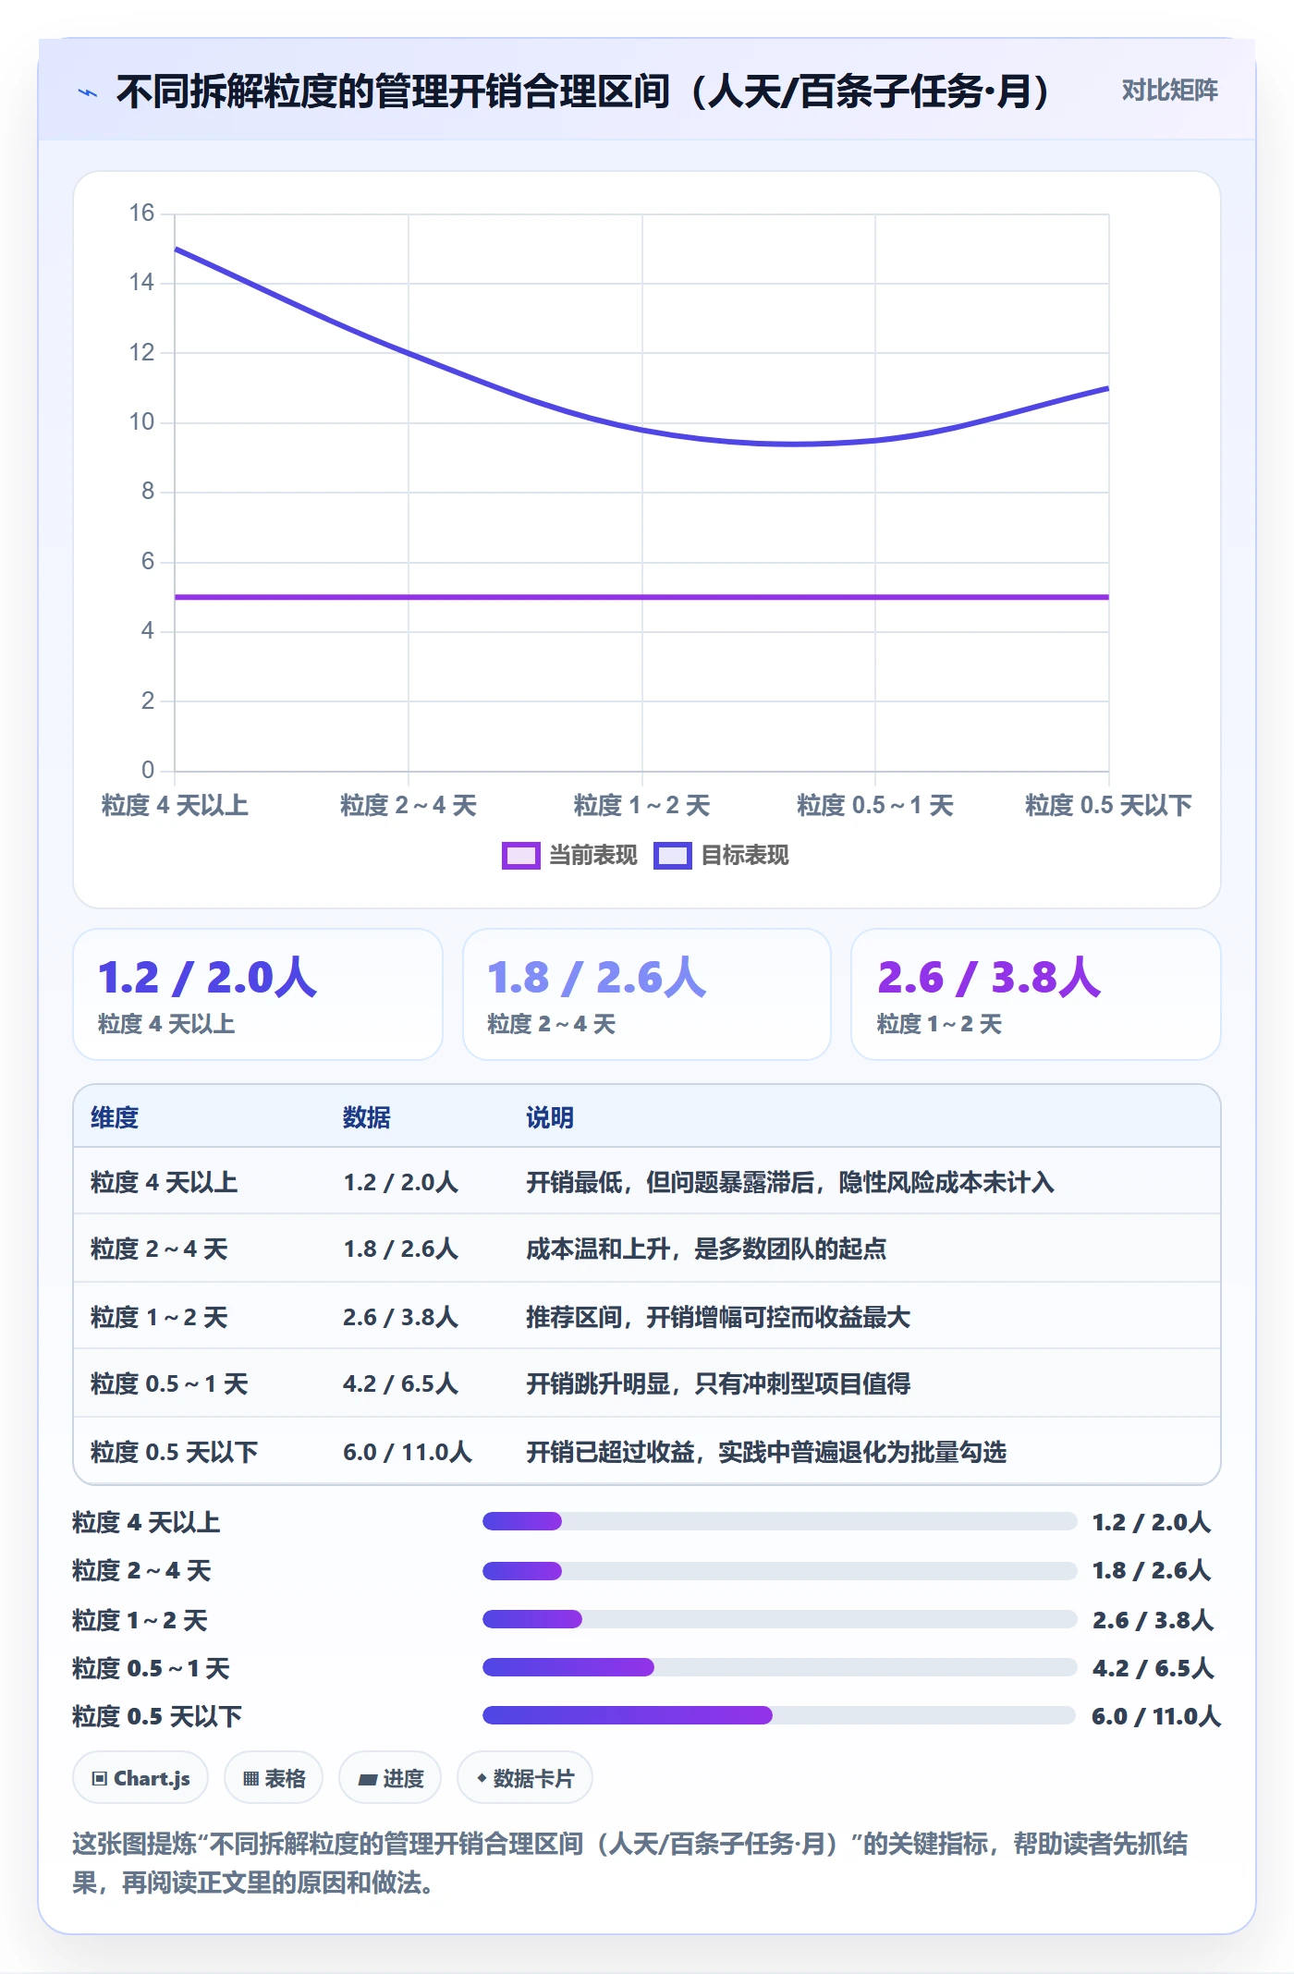The width and height of the screenshot is (1294, 1974).
Task: Click the 对比矩阵 label in header
Action: [x=1169, y=91]
